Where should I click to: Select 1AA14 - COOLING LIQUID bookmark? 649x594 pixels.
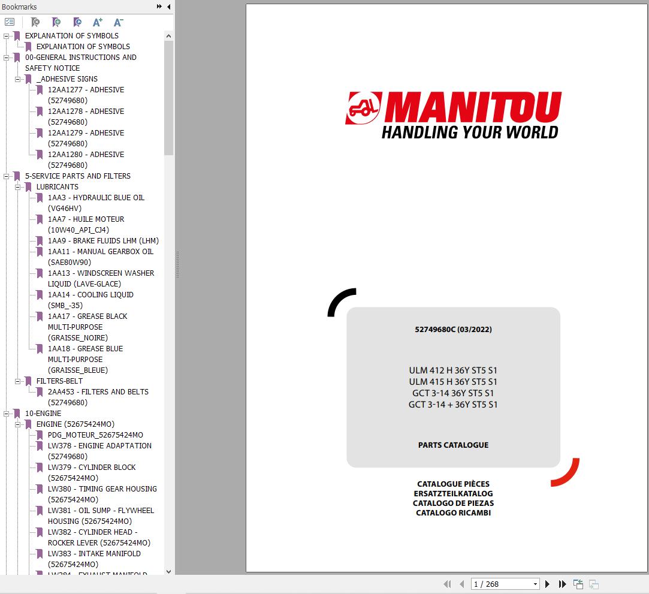(x=90, y=300)
